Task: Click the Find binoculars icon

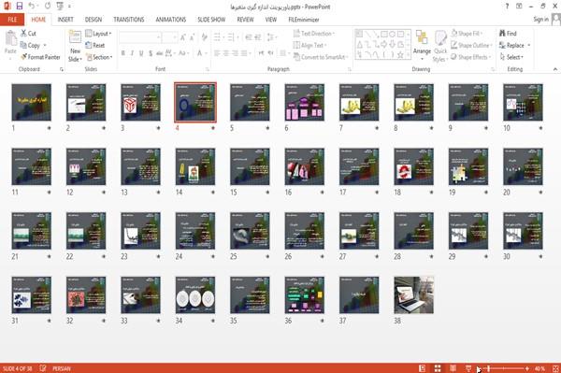Action: click(502, 34)
